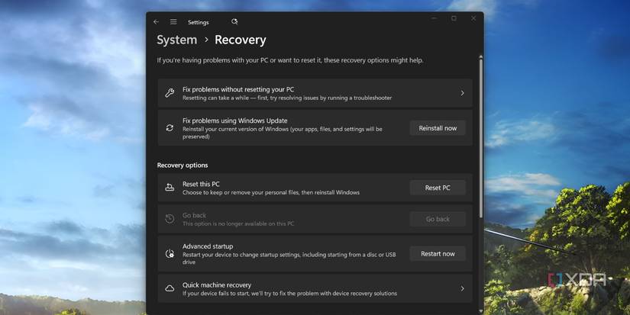Click the disabled Go back button

(438, 219)
